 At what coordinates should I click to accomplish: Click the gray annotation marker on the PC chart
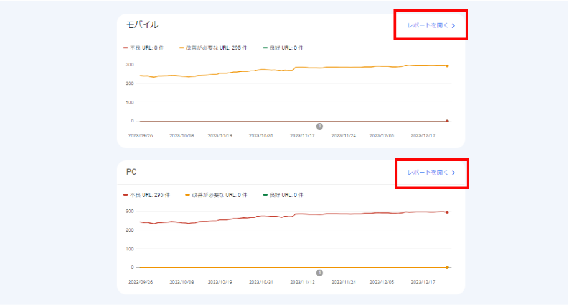tap(319, 273)
